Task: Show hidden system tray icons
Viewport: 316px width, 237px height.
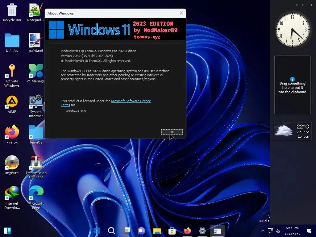Action: click(263, 231)
